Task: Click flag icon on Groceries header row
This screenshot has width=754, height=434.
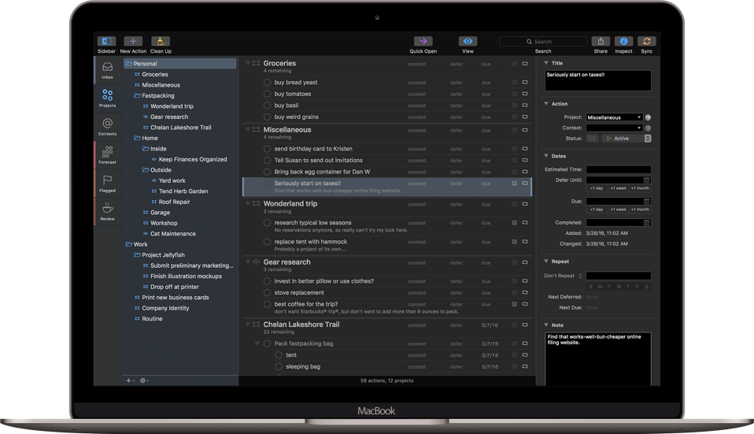Action: pyautogui.click(x=525, y=64)
